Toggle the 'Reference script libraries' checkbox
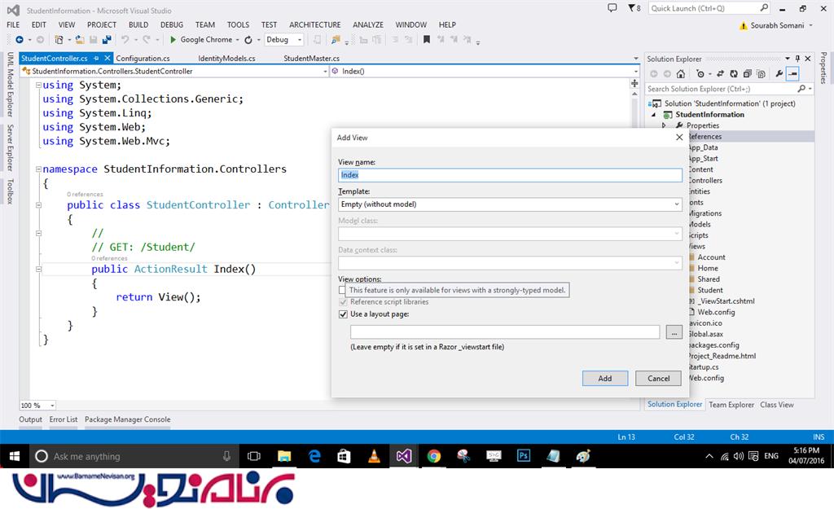The width and height of the screenshot is (834, 509). (x=343, y=302)
